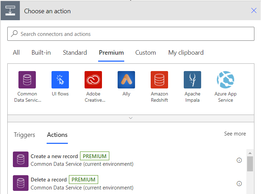Show info for Delete a record

click(239, 184)
